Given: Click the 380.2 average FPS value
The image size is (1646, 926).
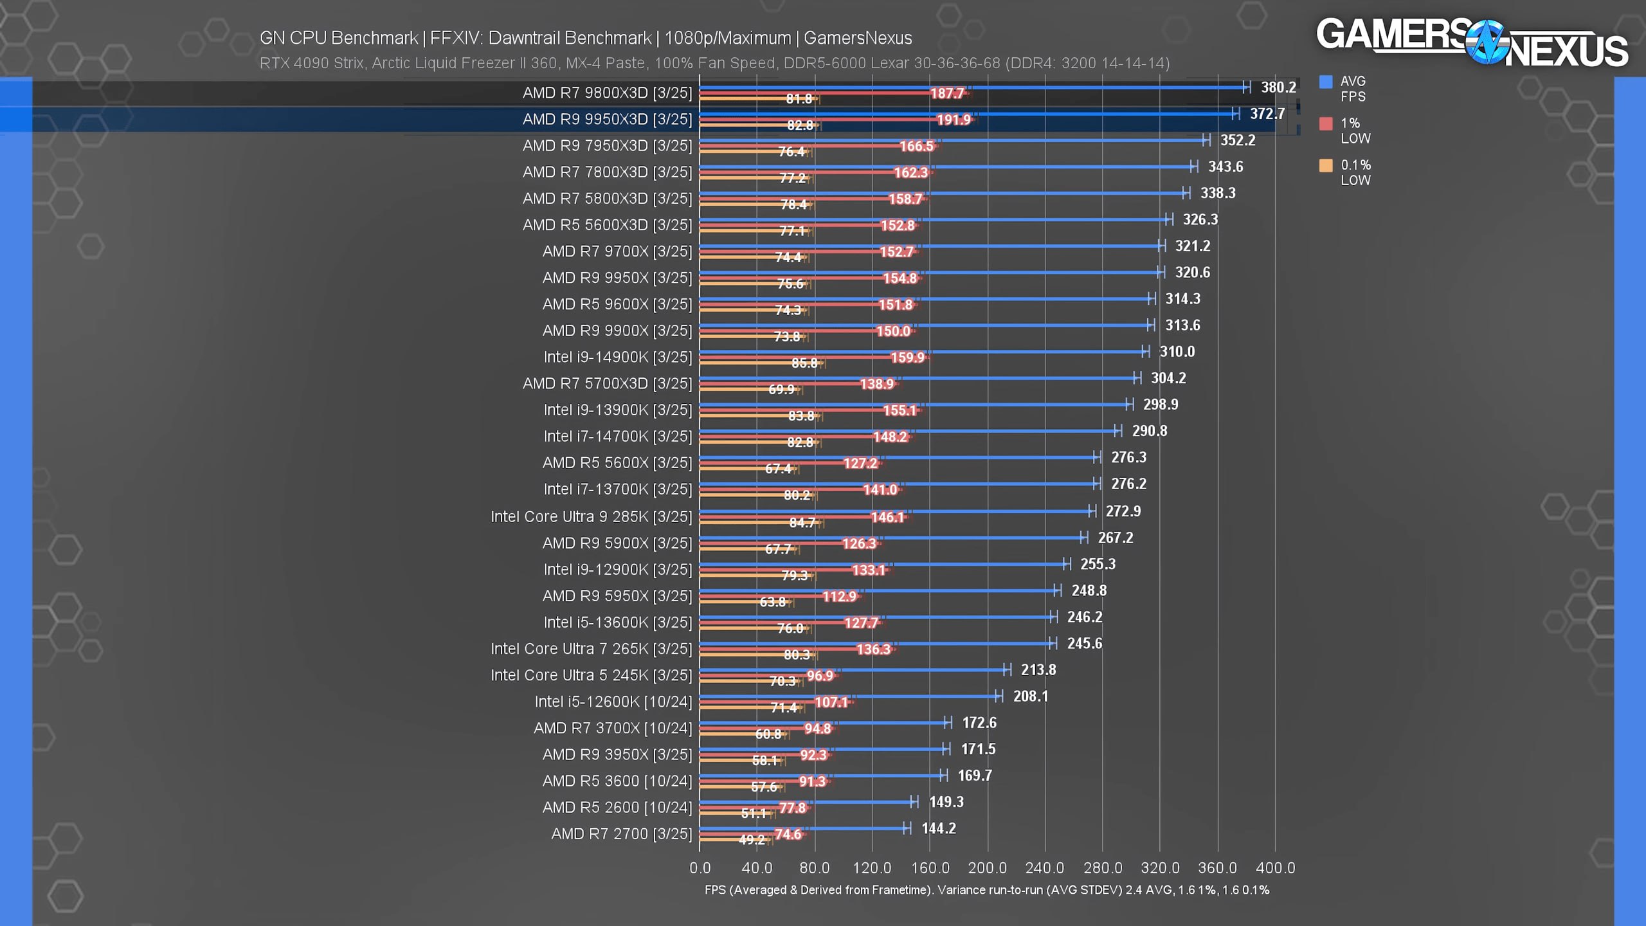Looking at the screenshot, I should coord(1278,87).
